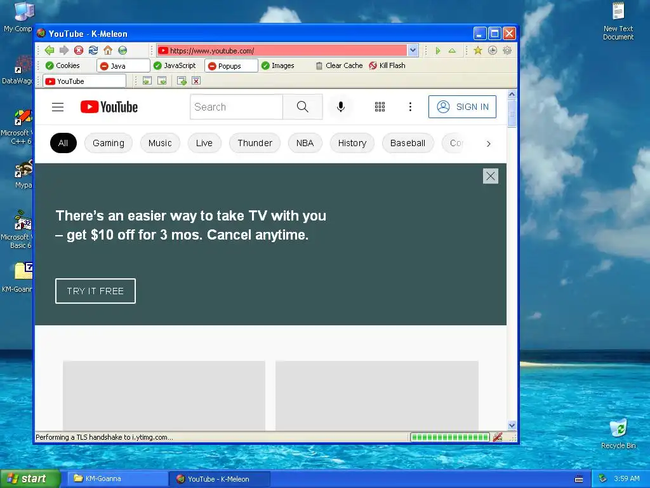The height and width of the screenshot is (488, 650).
Task: Open YouTube hamburger guide menu
Action: point(58,107)
